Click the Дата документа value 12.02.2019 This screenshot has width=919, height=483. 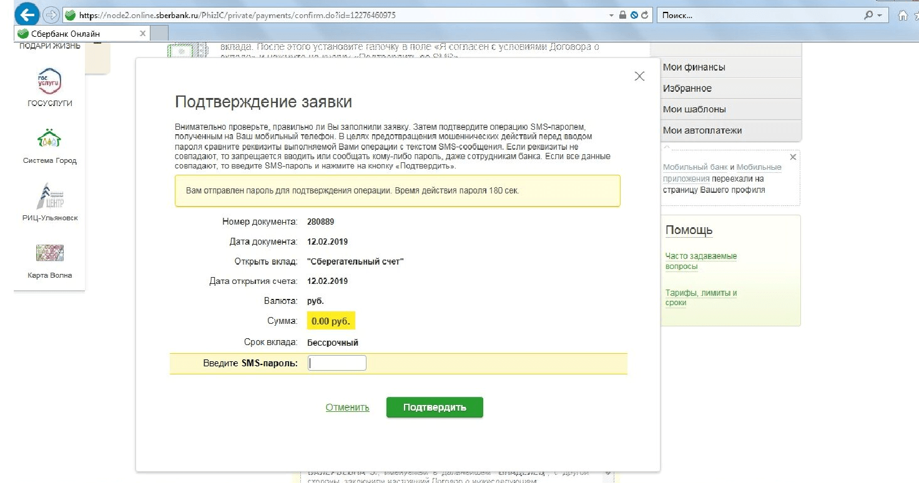[328, 241]
